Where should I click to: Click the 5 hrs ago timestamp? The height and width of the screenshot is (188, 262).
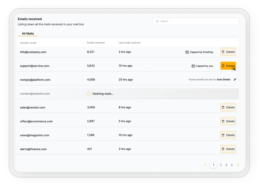[x=125, y=121]
